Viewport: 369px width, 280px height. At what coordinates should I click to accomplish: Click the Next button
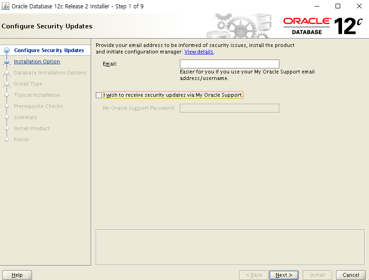[x=284, y=275]
